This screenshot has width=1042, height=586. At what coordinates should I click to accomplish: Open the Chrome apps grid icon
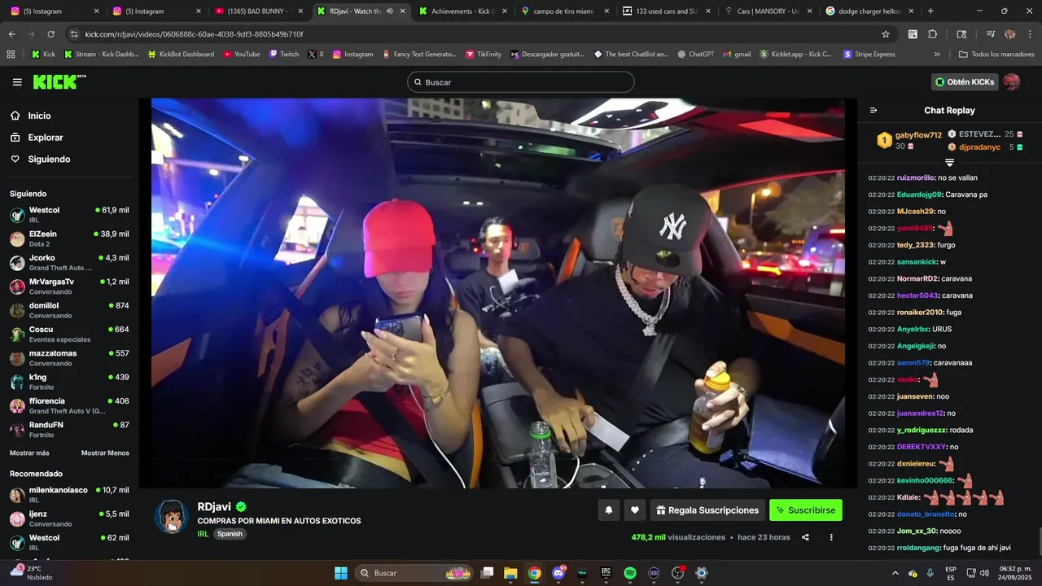tap(11, 55)
